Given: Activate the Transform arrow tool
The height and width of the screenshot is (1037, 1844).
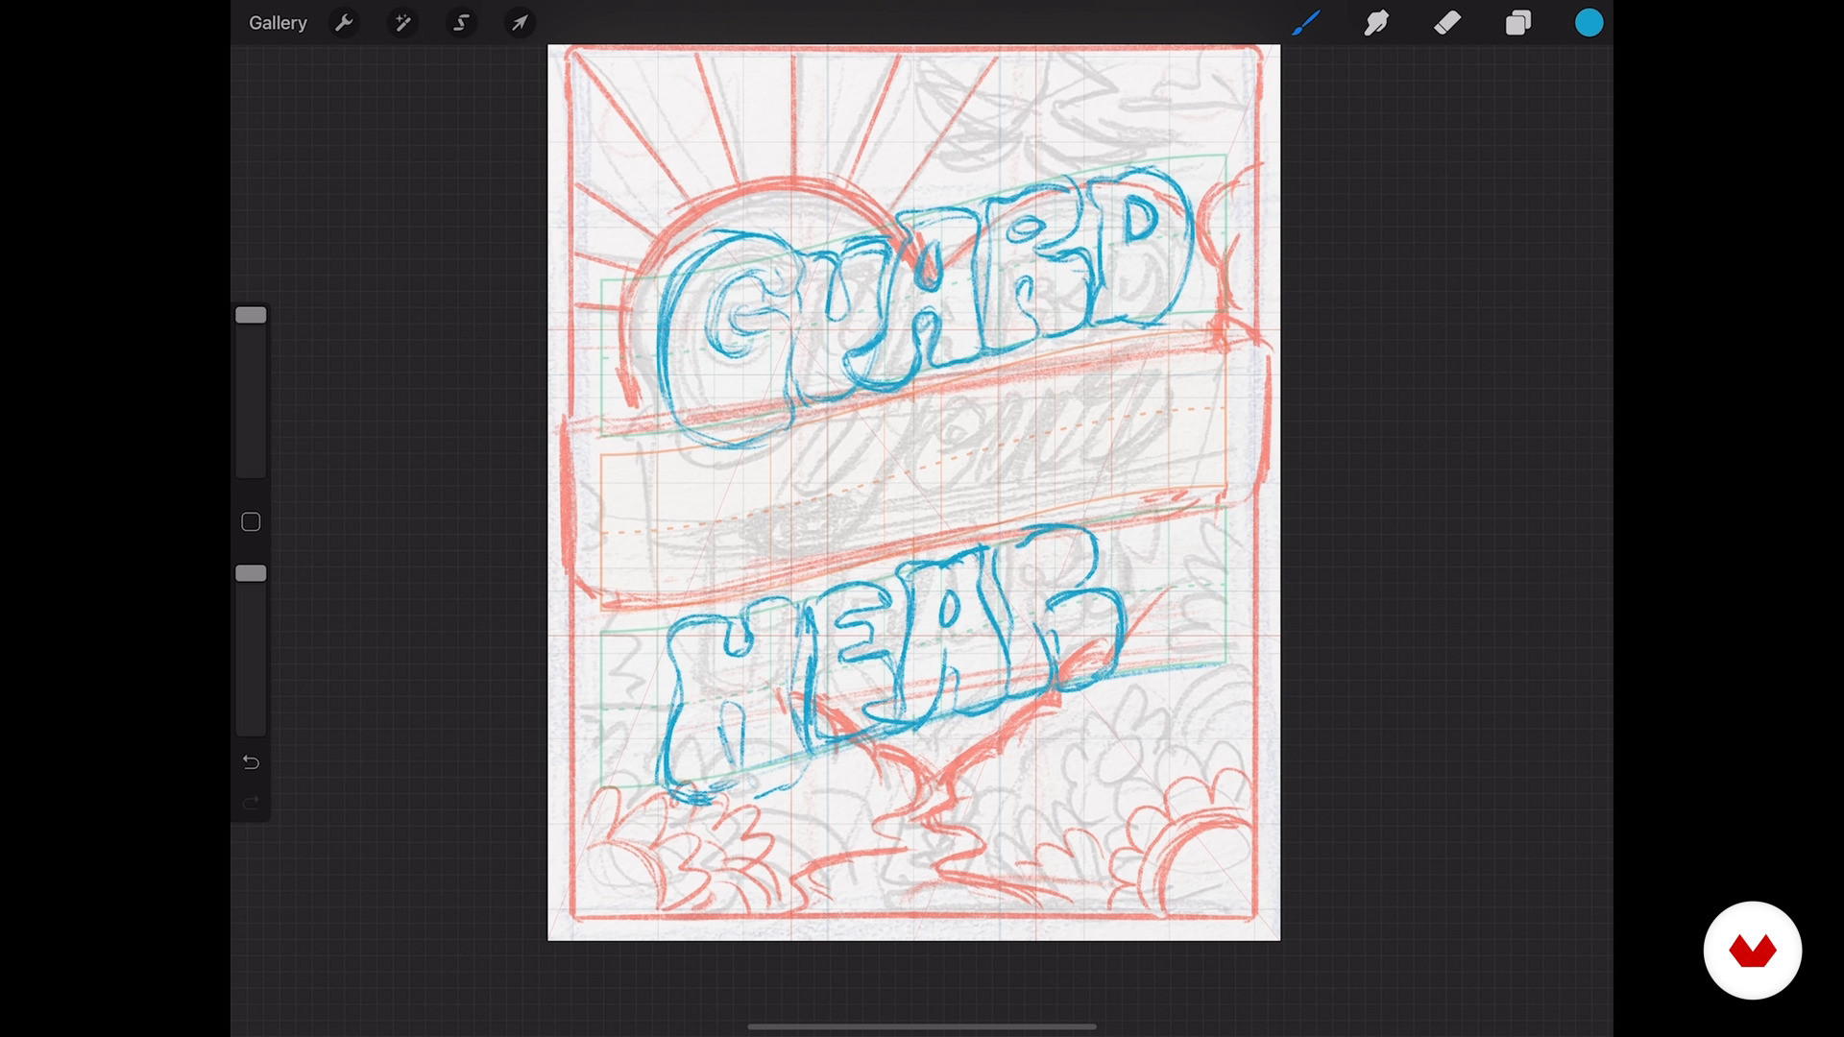Looking at the screenshot, I should pyautogui.click(x=520, y=23).
